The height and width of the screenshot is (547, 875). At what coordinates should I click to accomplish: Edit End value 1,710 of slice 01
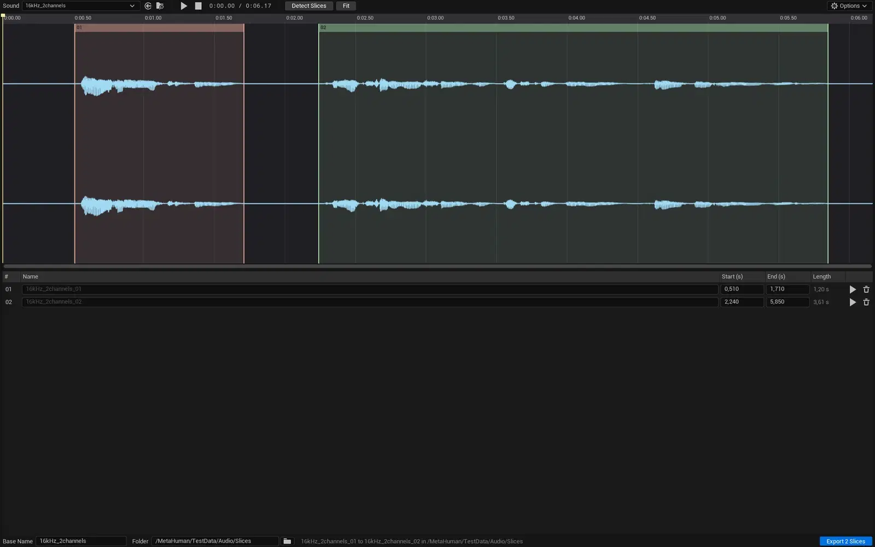(787, 289)
